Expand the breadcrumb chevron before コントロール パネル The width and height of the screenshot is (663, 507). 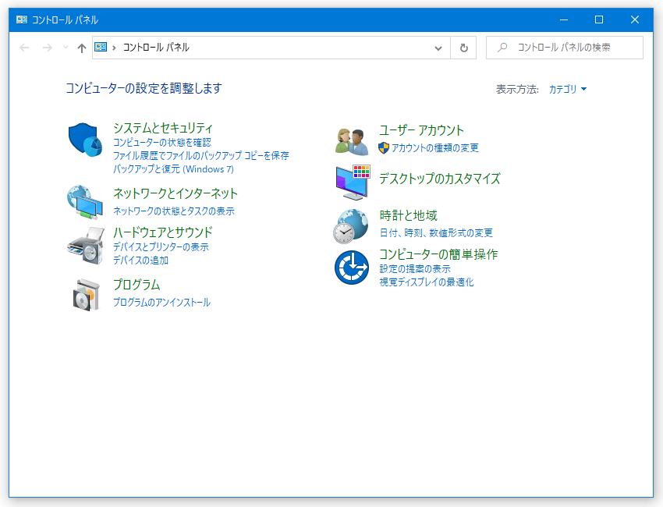coord(114,48)
